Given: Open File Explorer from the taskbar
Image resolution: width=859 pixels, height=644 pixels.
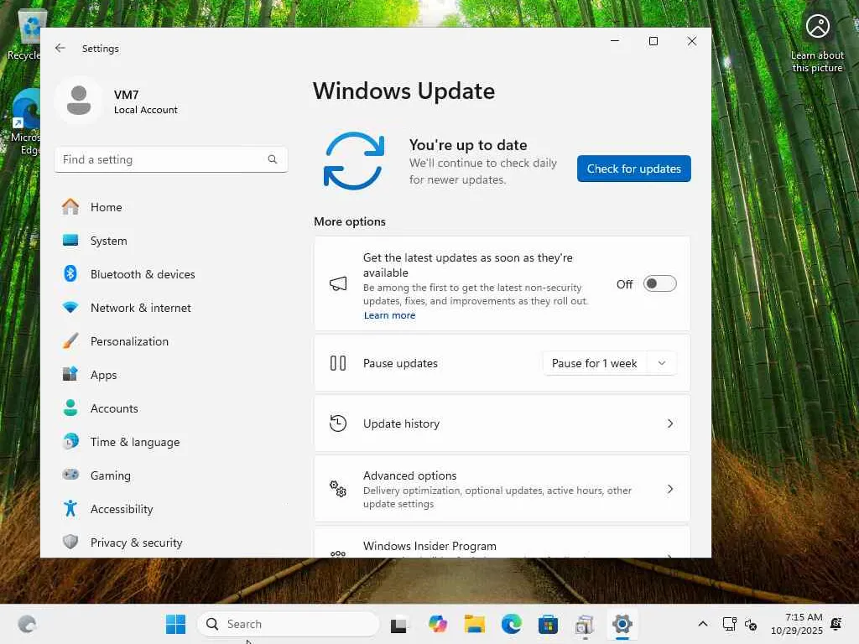Looking at the screenshot, I should 475,624.
